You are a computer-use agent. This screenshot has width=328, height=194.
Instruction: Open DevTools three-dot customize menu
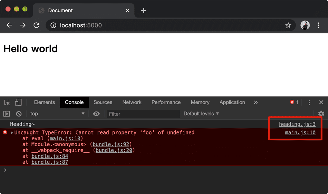click(310, 103)
